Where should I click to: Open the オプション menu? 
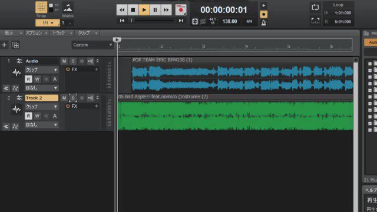(37, 33)
